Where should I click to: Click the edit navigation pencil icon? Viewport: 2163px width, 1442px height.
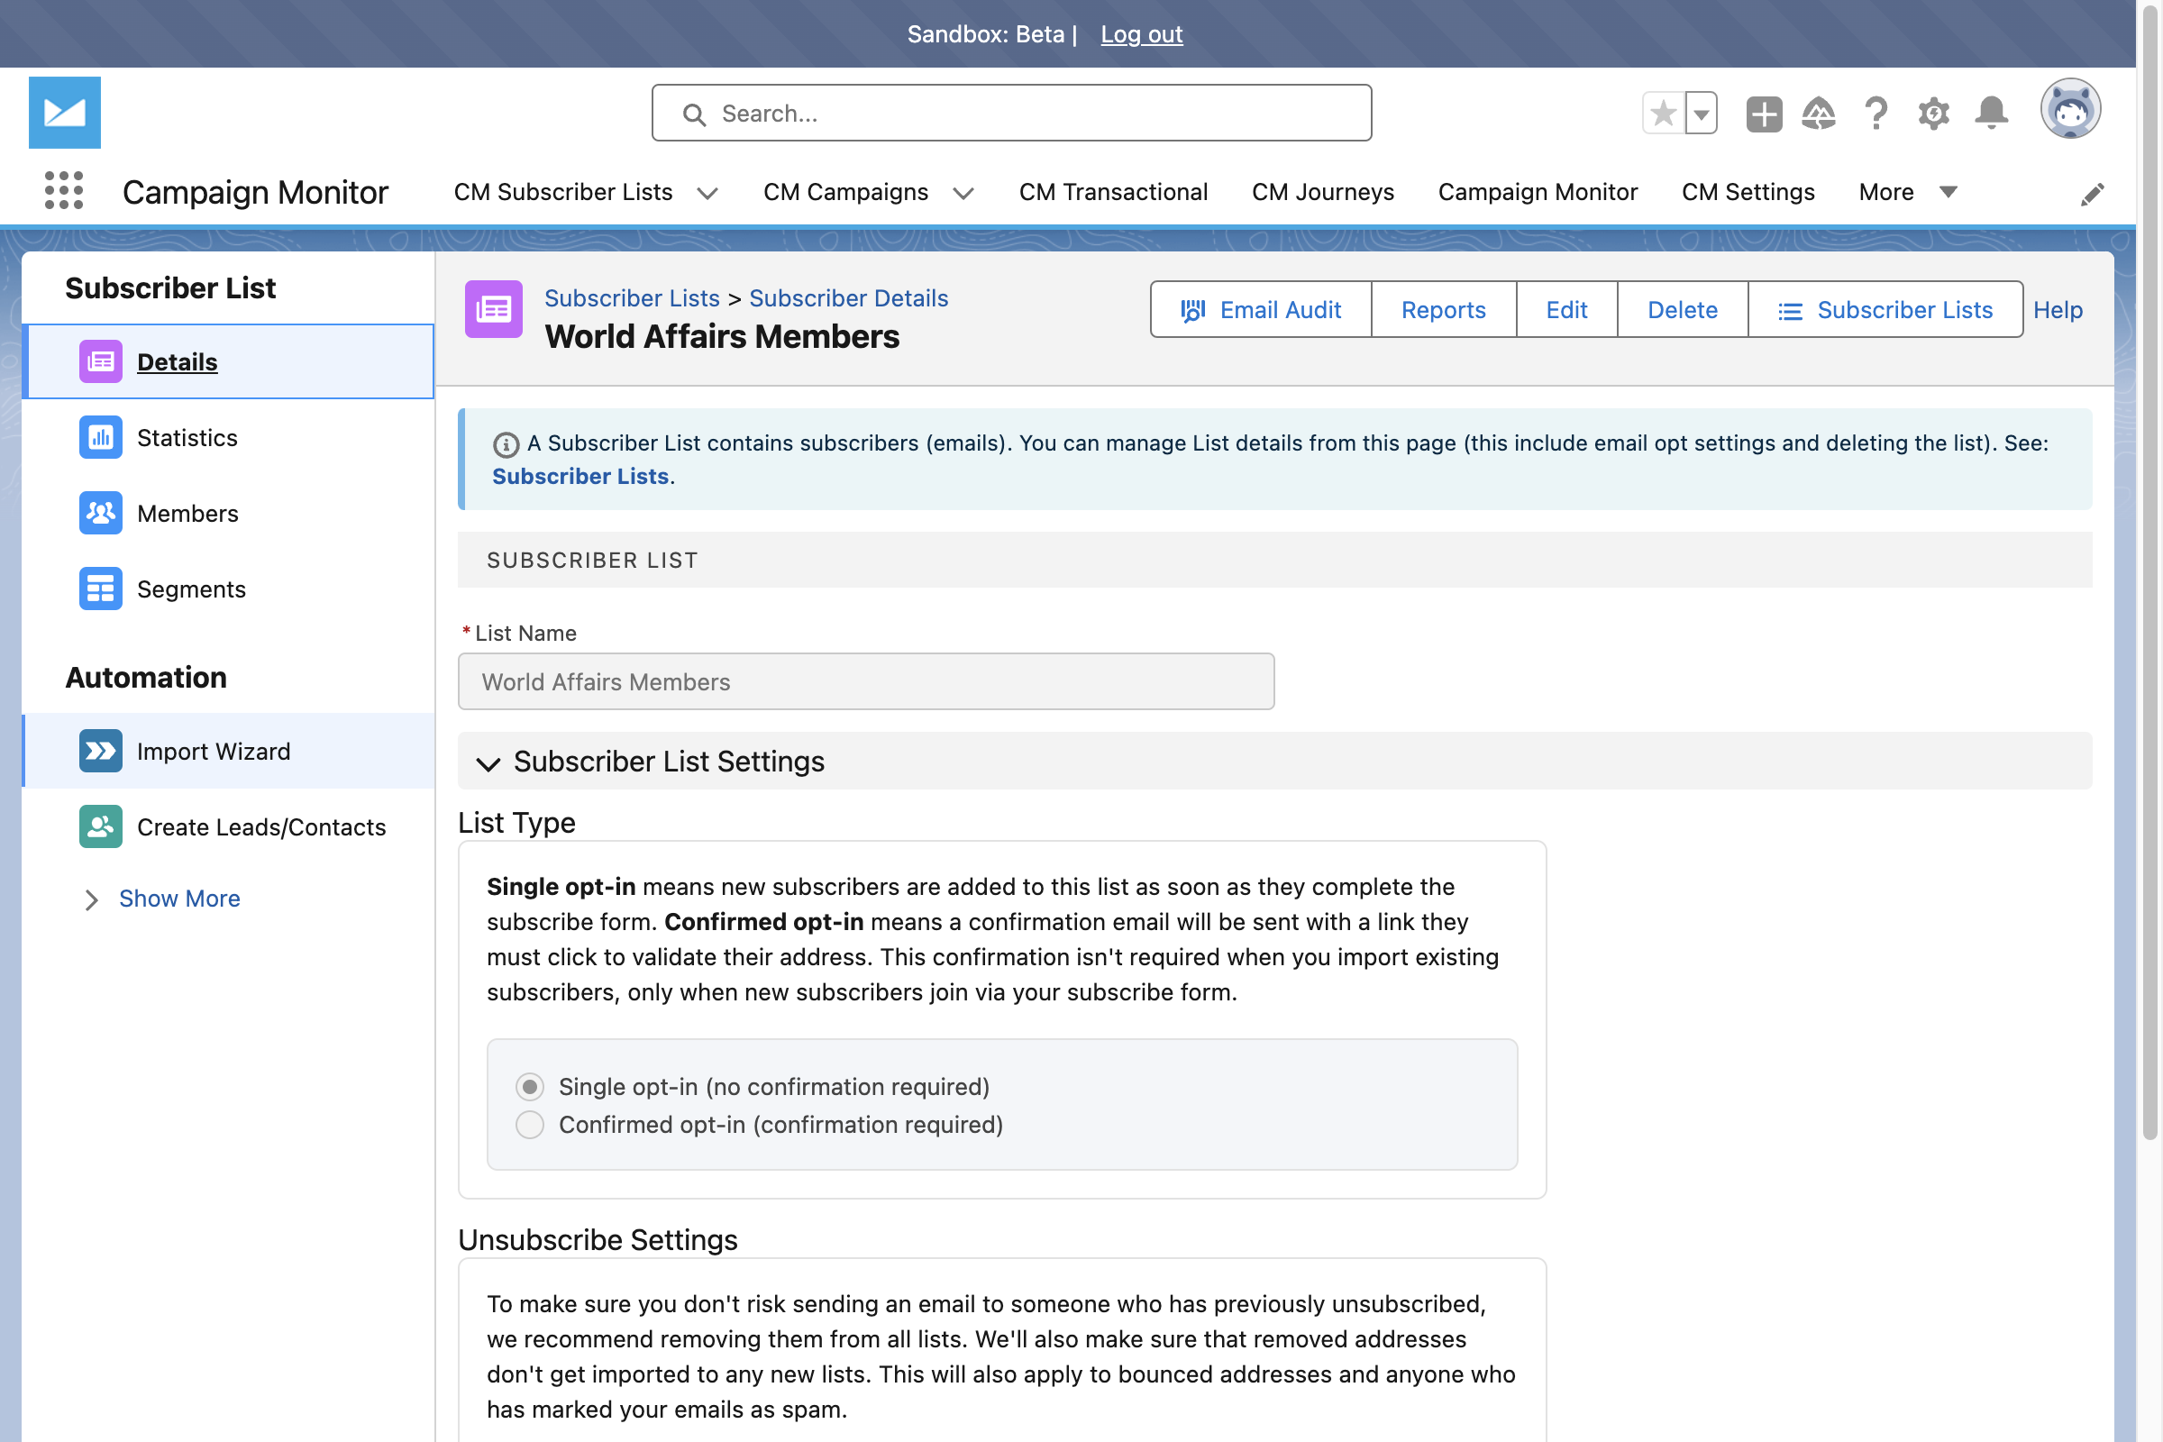click(x=2092, y=194)
